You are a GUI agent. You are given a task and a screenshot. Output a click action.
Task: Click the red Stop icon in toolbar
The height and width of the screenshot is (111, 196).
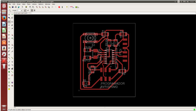pyautogui.click(x=59, y=7)
